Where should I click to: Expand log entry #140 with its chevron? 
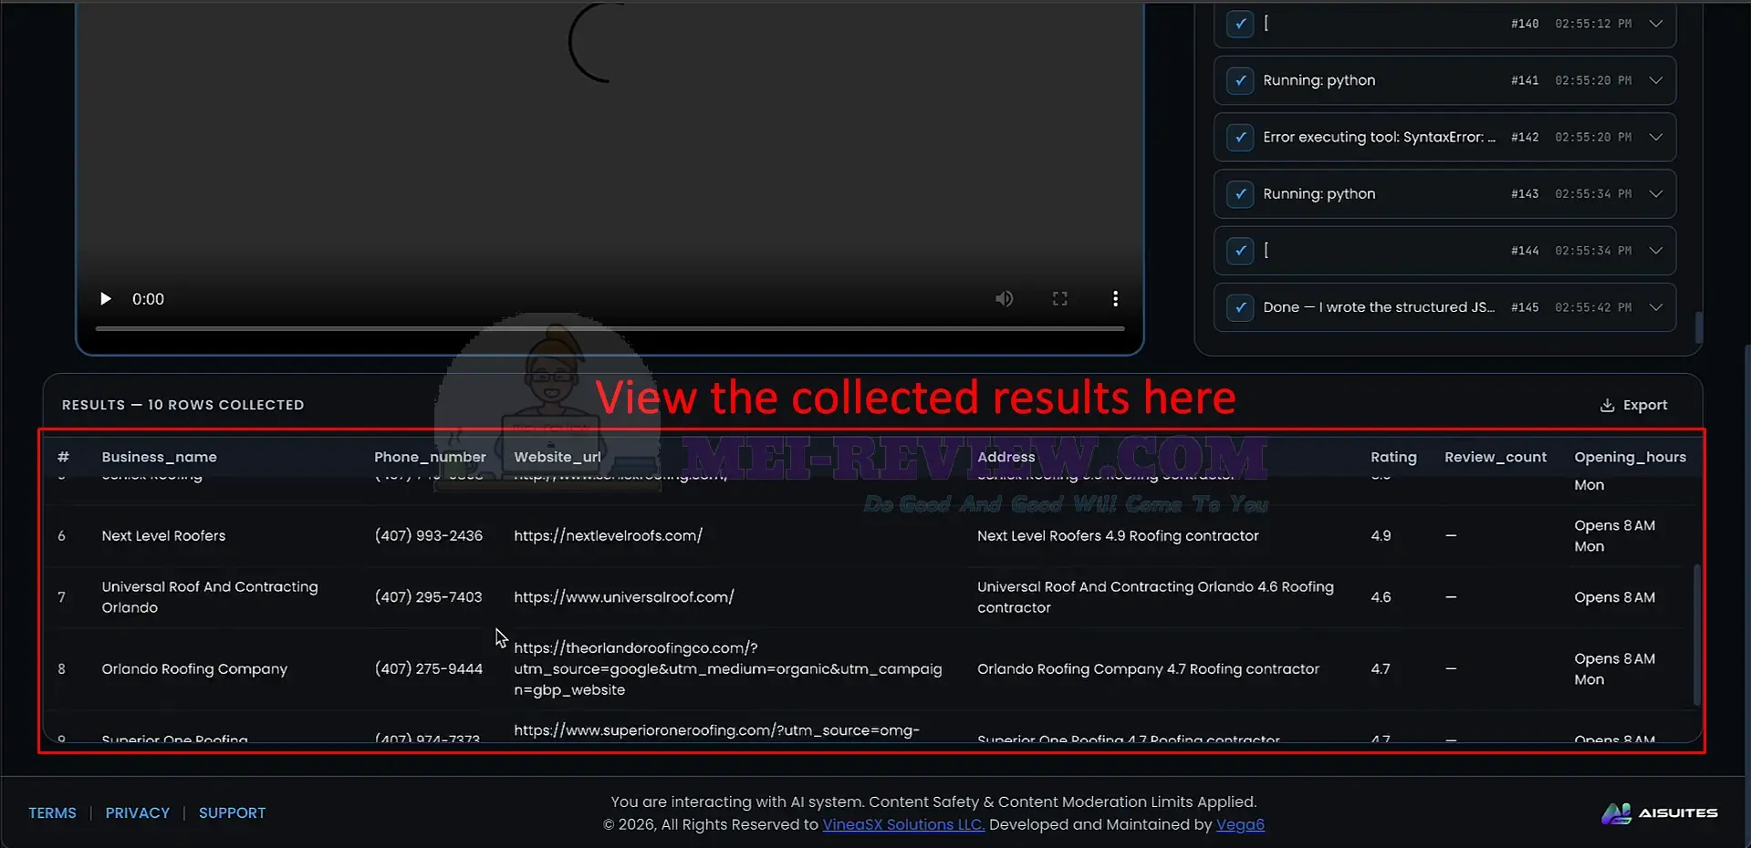click(x=1655, y=24)
